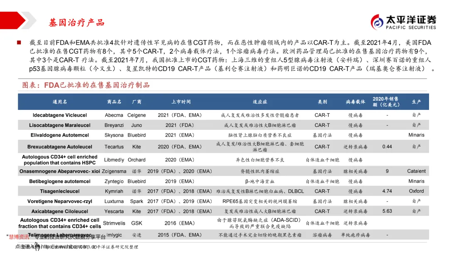This screenshot has width=449, height=253.
Task: Click the Catalent production cell
Action: 416,171
